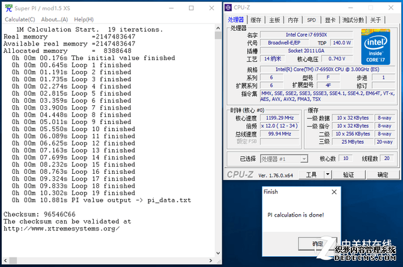Click the Allocated memory = 8388648 line
The image size is (403, 267).
tap(67, 50)
